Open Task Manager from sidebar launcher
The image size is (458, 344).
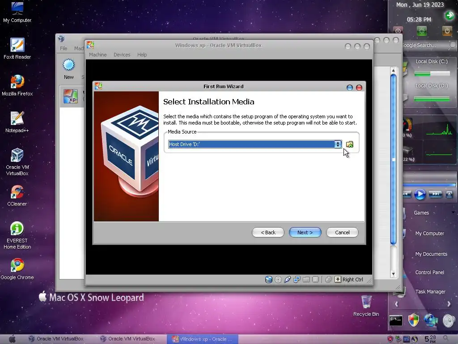point(430,292)
